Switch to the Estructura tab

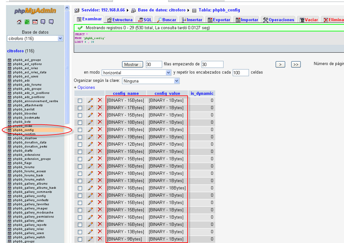point(120,20)
